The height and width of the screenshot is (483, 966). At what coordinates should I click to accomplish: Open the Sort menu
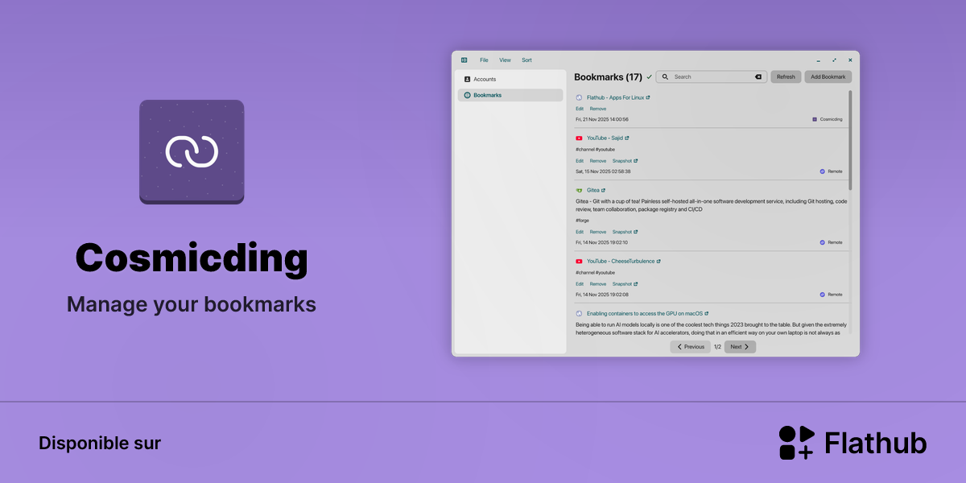coord(526,60)
